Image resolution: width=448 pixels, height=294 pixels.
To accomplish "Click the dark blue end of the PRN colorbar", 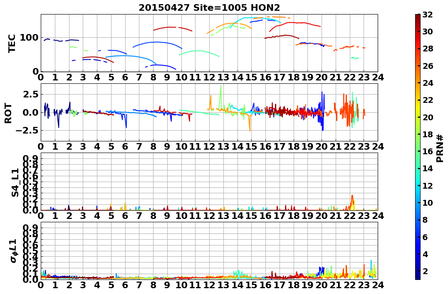I will click(418, 277).
